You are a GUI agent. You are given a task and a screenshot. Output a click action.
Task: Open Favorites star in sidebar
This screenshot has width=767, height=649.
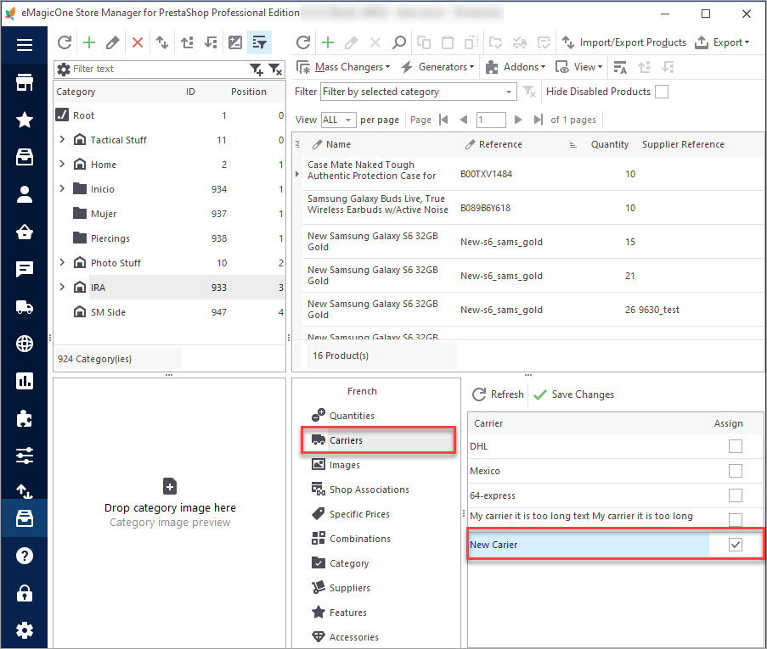tap(25, 120)
